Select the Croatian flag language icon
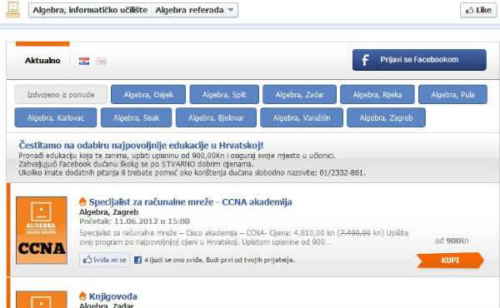Image resolution: width=500 pixels, height=308 pixels. tap(84, 61)
